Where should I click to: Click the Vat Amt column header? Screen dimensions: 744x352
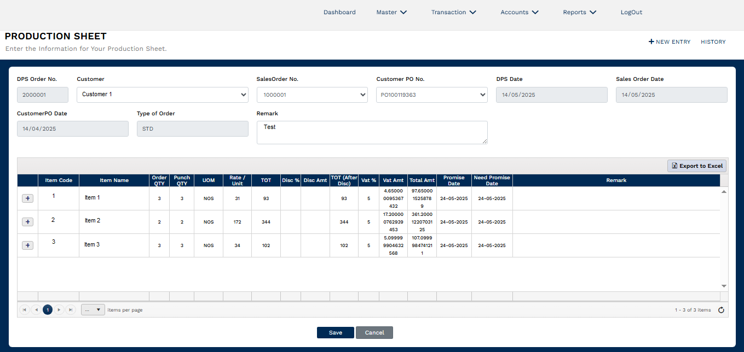coord(393,180)
